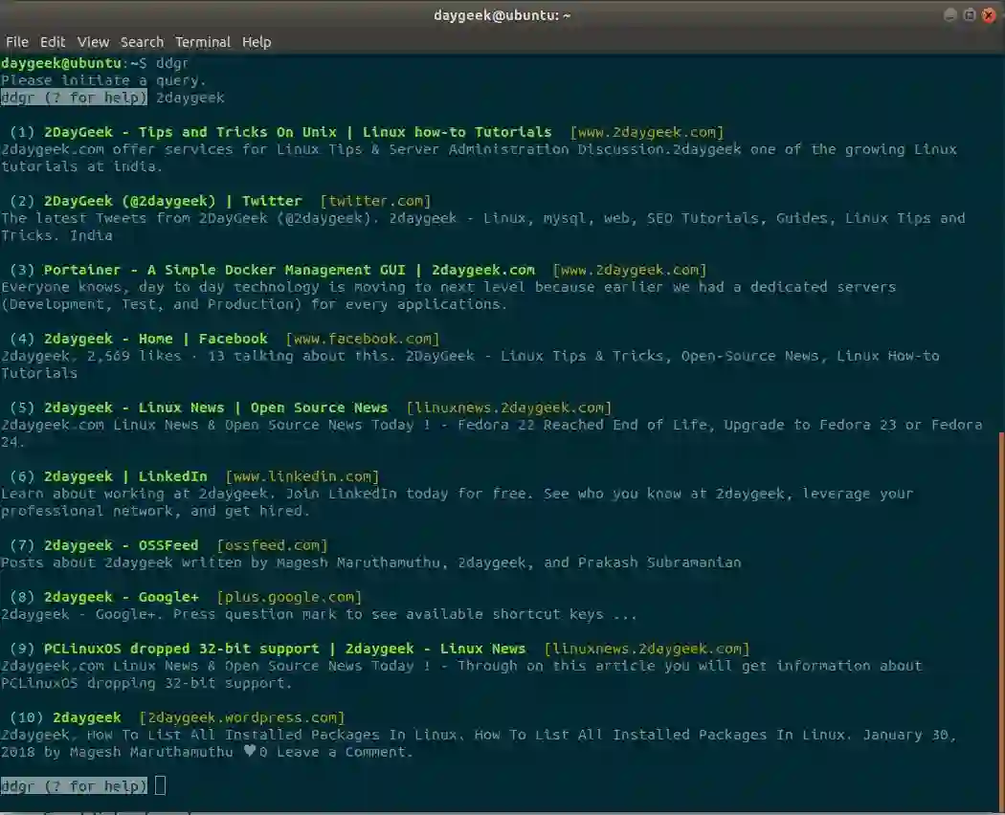This screenshot has height=815, width=1005.
Task: Click the first result URL [www.2daygeek.com]
Action: 647,132
